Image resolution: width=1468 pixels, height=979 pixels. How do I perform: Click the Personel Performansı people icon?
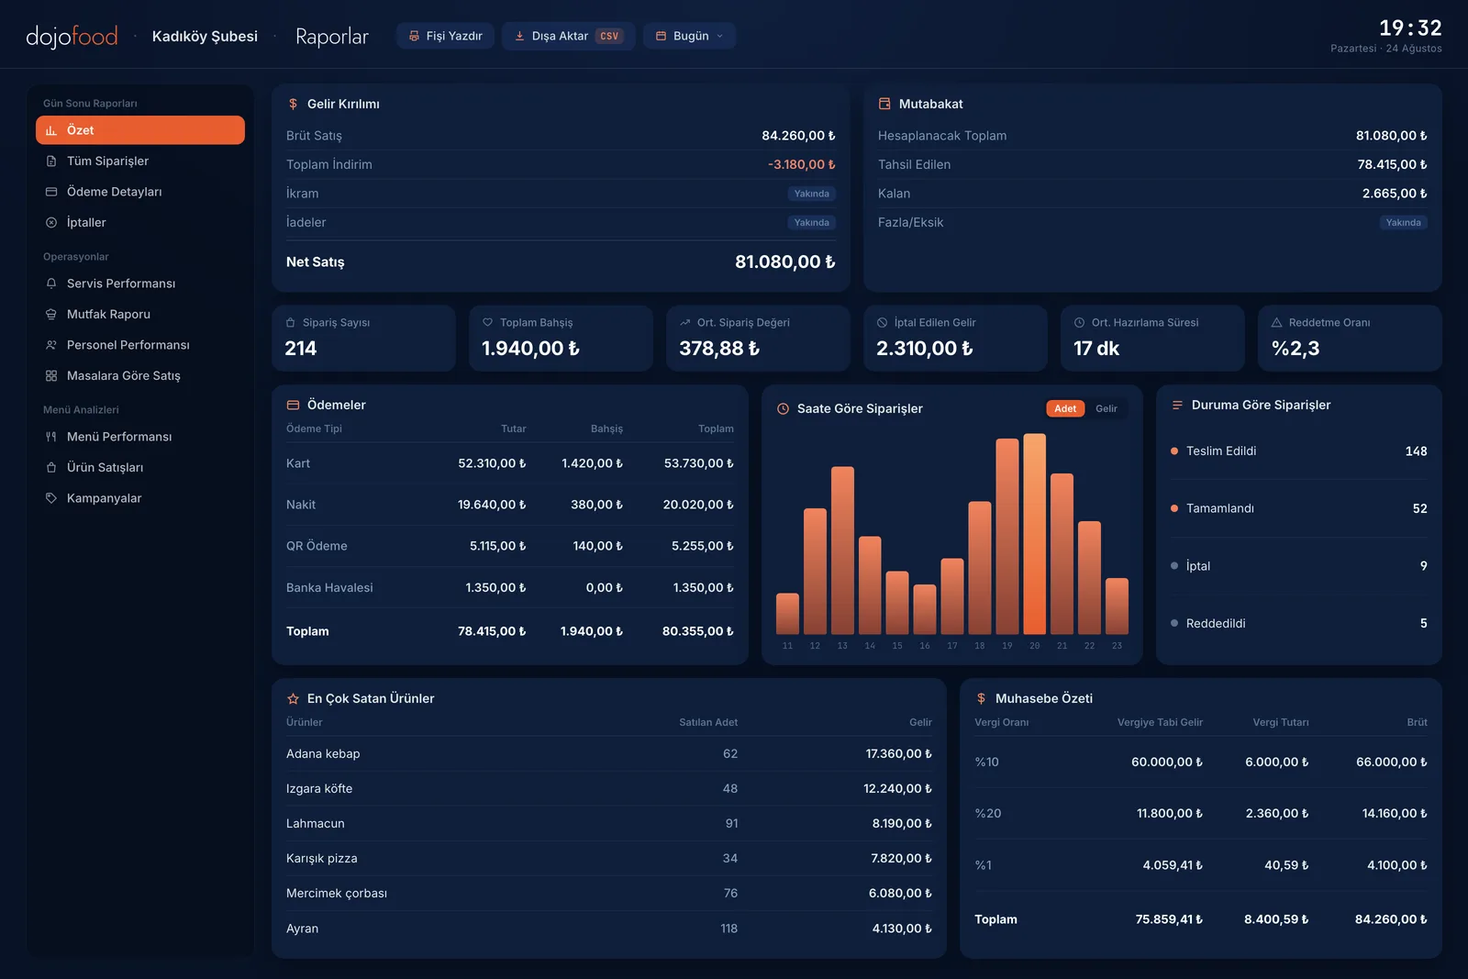tap(51, 345)
